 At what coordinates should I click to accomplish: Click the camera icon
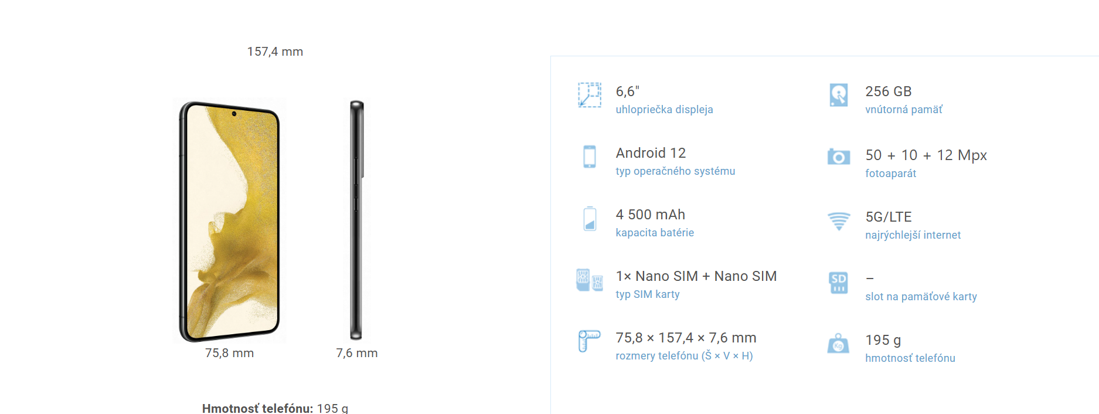click(x=839, y=157)
